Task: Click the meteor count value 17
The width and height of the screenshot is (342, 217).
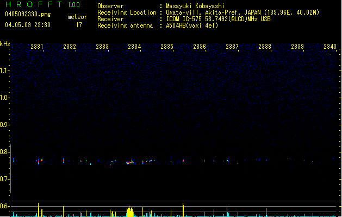Action: 79,25
